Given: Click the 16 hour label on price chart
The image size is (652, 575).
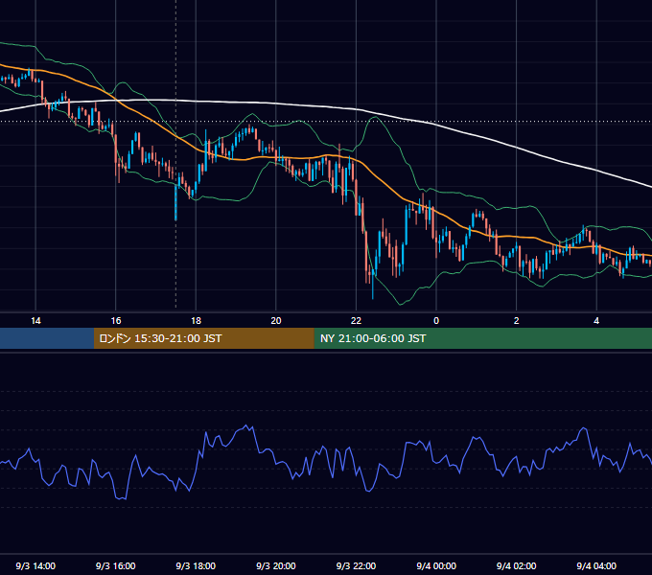Looking at the screenshot, I should pyautogui.click(x=116, y=321).
